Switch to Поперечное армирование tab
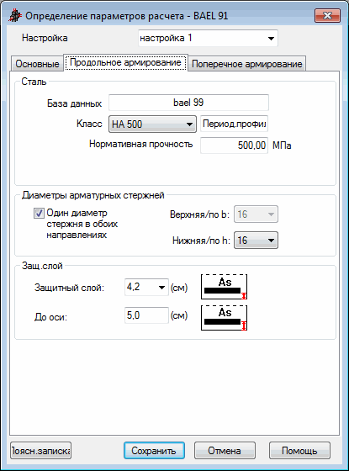This screenshot has height=471, width=349. (x=247, y=64)
